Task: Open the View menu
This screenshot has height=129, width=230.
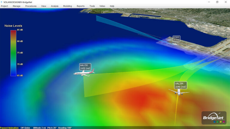Action: pos(44,6)
